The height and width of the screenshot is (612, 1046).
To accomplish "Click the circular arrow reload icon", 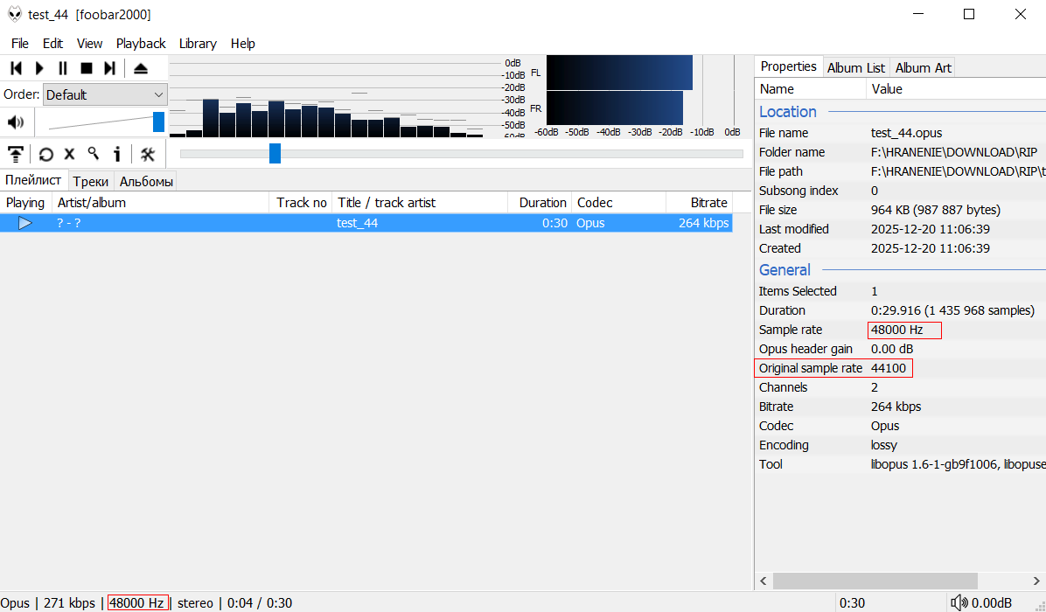I will (45, 154).
